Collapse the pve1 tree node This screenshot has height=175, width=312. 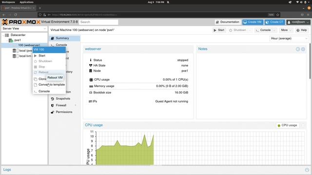(x=7, y=40)
